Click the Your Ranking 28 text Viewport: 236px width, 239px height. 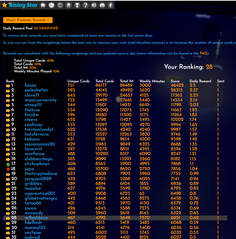tap(188, 67)
